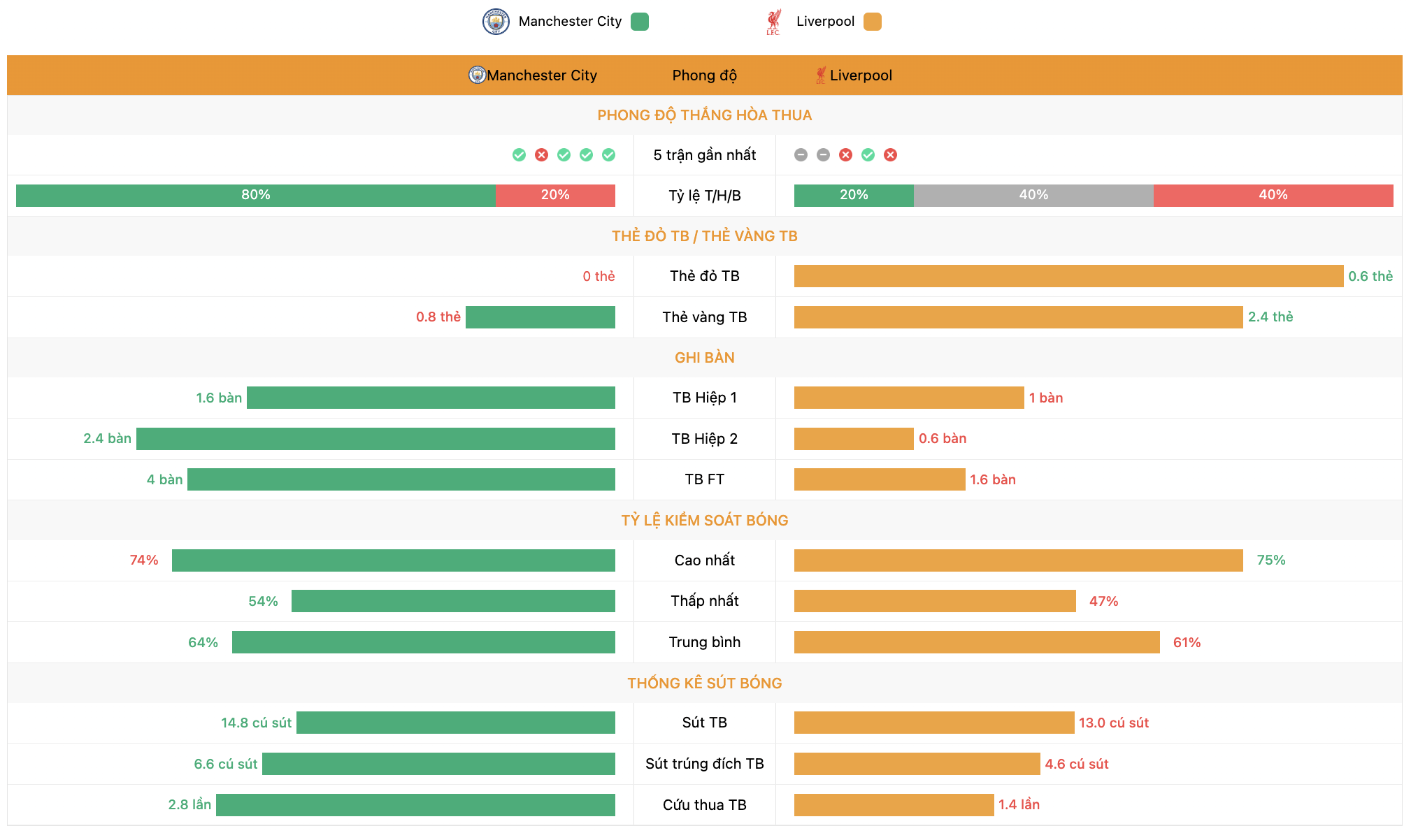
Task: Click the THẺ ĐỎ TB / THẺ VÀNG TB heading
Action: [x=704, y=236]
